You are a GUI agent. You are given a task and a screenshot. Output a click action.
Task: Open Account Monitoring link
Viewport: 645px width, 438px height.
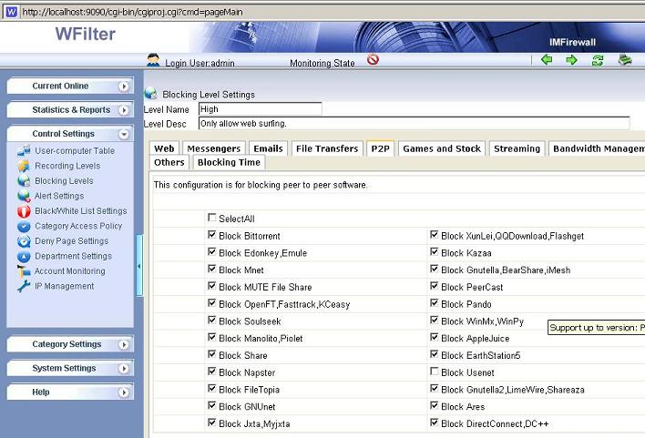[70, 271]
